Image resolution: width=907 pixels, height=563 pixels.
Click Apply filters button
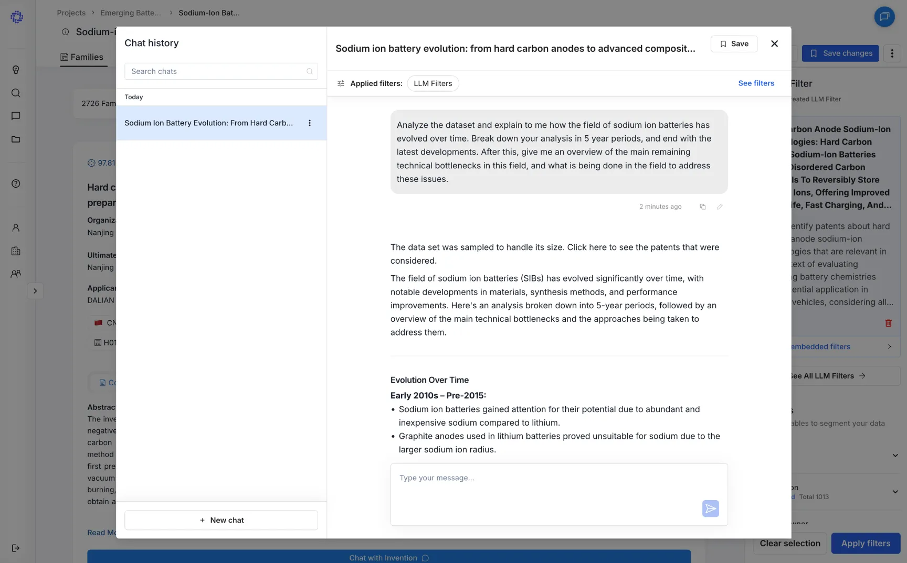click(866, 543)
